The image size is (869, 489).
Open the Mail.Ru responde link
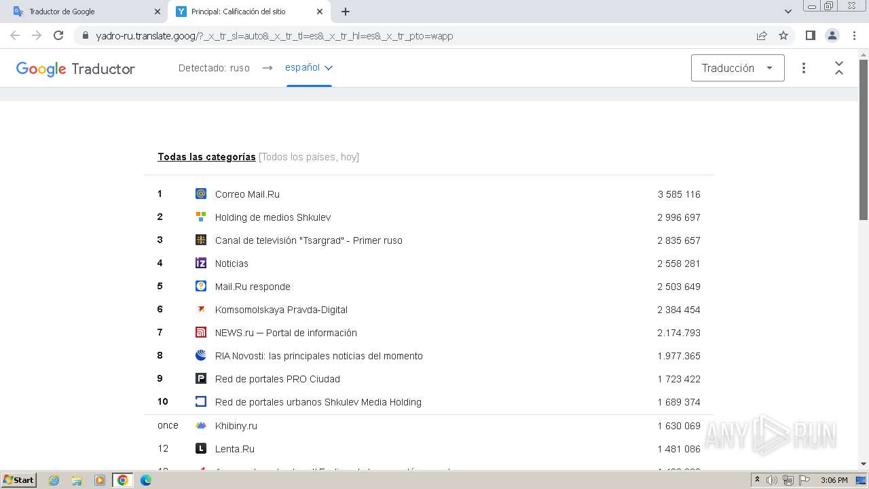click(x=253, y=287)
